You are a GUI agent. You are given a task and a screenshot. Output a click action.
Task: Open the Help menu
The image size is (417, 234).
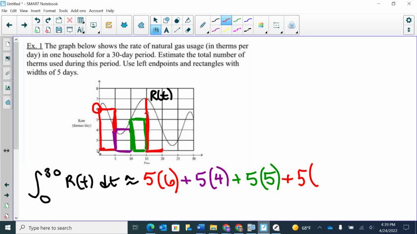[x=110, y=11]
